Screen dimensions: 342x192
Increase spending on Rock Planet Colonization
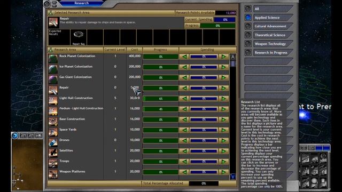[223, 57]
